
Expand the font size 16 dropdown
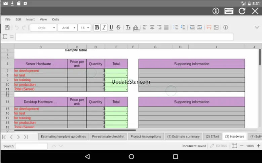[84, 28]
